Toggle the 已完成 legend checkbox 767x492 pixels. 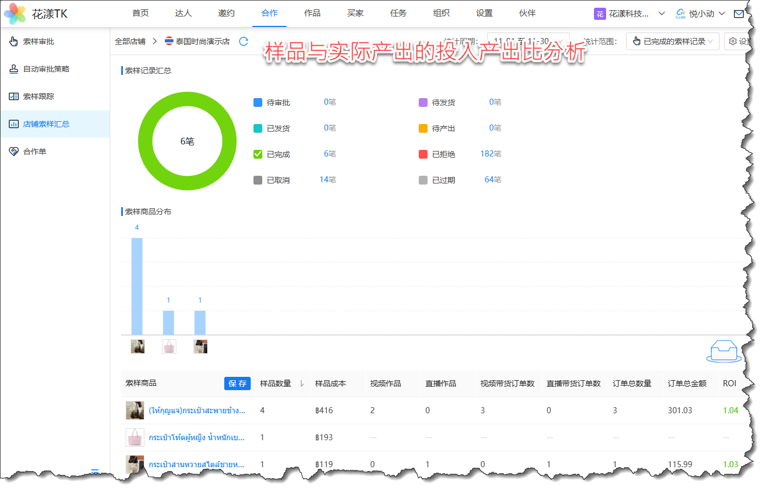coord(258,154)
